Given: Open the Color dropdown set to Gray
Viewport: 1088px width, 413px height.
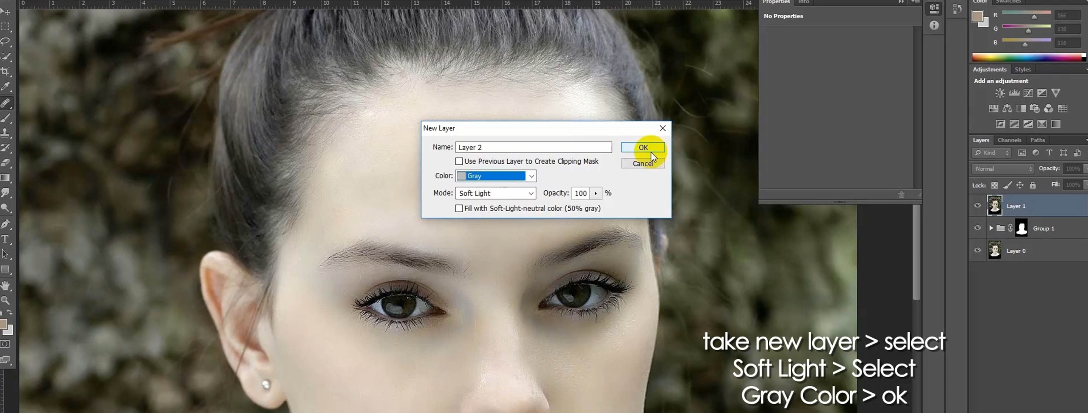Looking at the screenshot, I should point(496,176).
